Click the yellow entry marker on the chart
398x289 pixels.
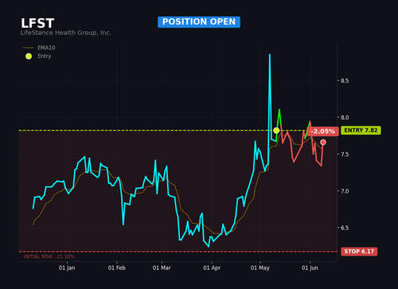point(276,130)
